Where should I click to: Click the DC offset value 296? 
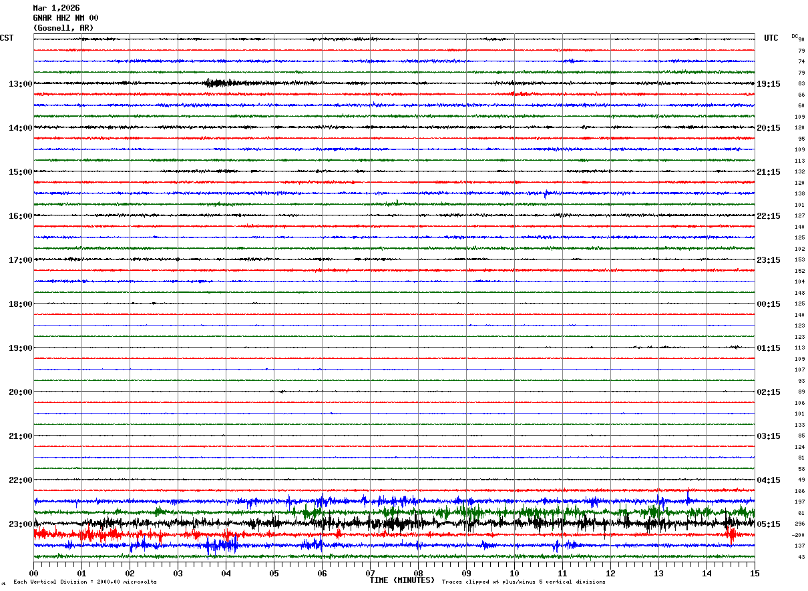coord(800,524)
